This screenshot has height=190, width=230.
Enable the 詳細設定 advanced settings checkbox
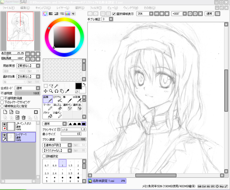click(x=44, y=156)
